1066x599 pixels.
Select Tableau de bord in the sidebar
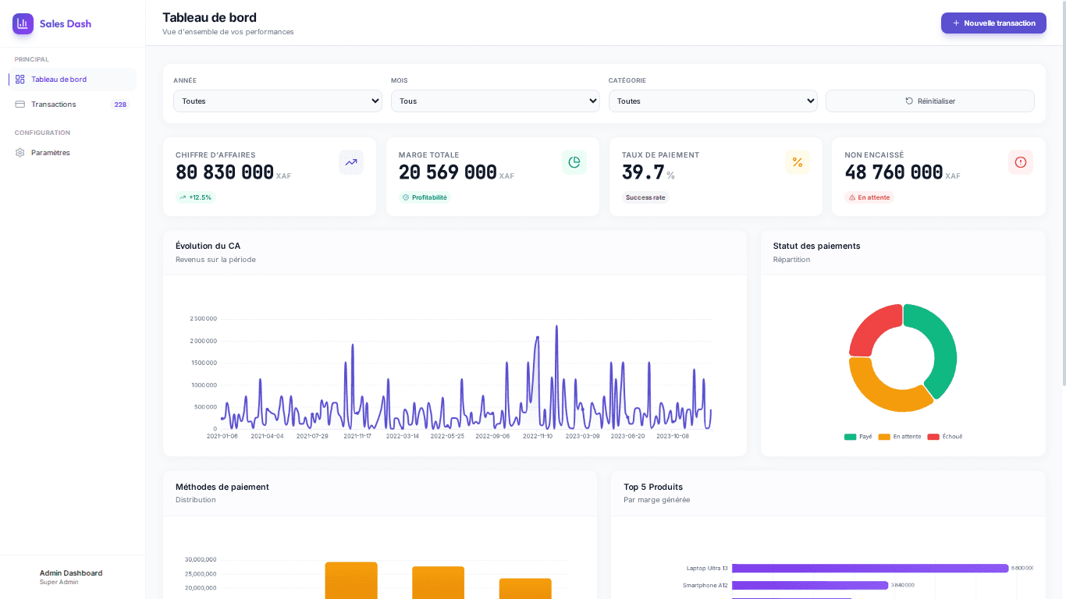coord(59,79)
